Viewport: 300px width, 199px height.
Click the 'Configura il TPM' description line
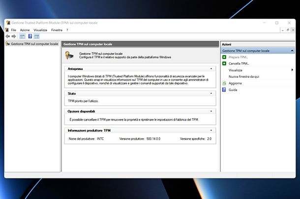(125, 57)
